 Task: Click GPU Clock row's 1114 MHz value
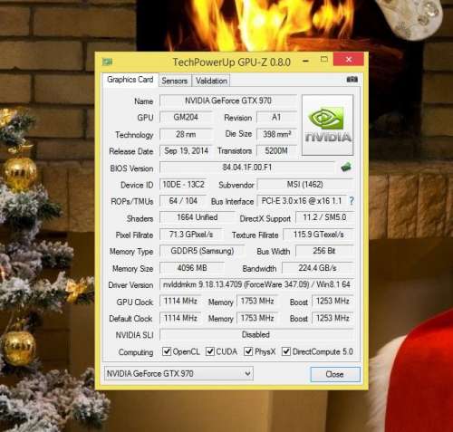click(180, 301)
